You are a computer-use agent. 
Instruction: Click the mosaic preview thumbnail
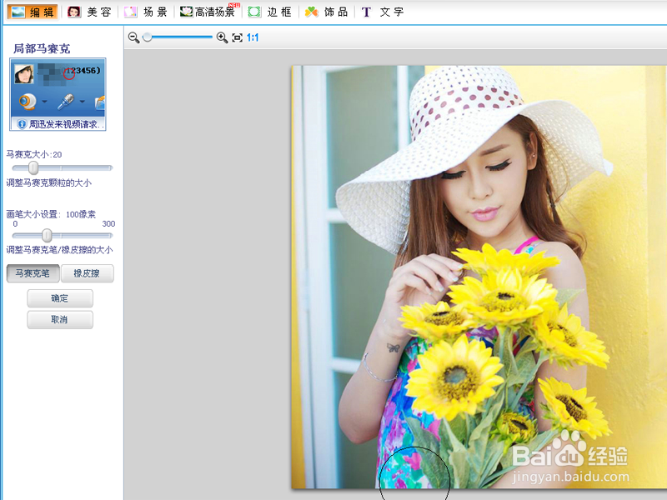pyautogui.click(x=58, y=94)
